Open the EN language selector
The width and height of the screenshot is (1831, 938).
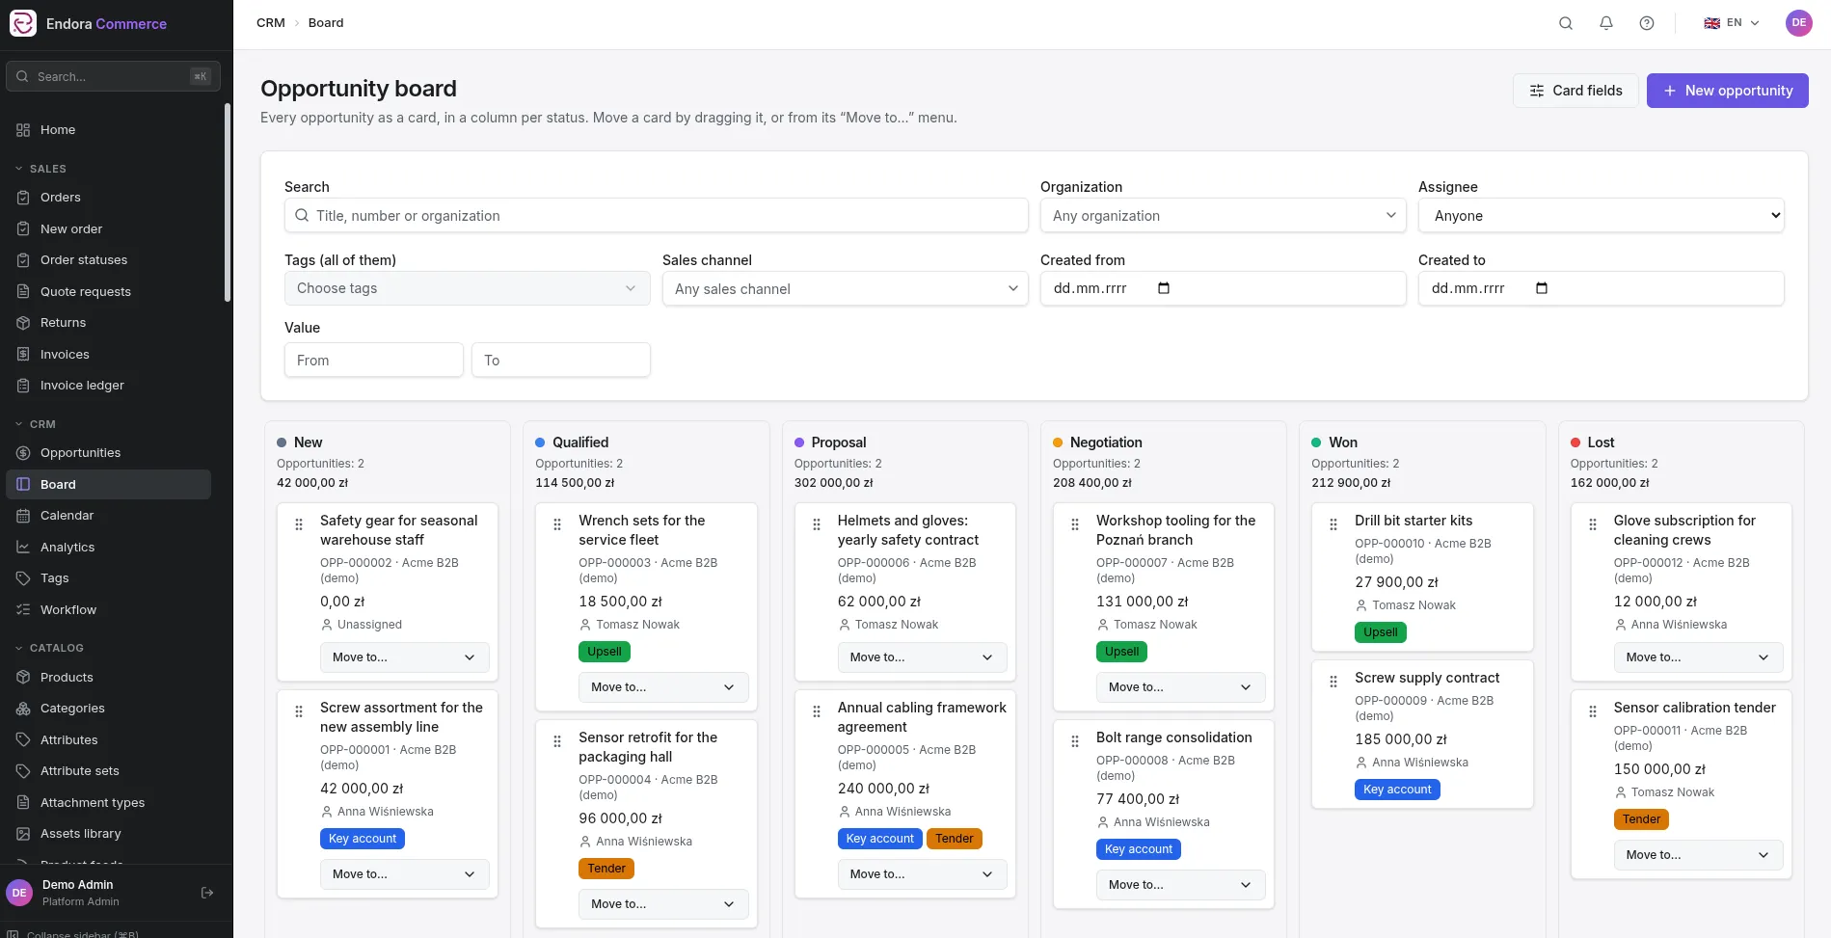point(1732,23)
